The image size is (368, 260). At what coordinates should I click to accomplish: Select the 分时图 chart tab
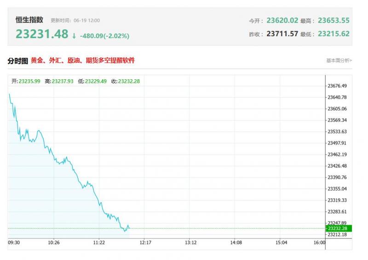tap(17, 61)
